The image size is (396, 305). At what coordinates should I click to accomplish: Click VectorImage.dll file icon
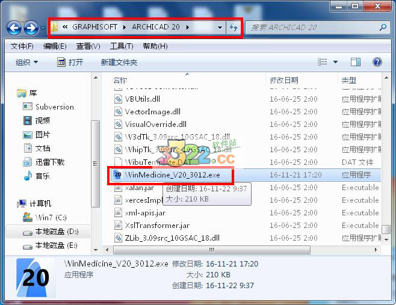pyautogui.click(x=118, y=112)
